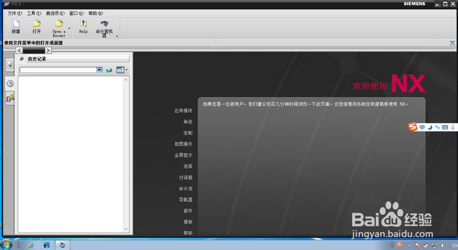
Task: Select the History clock tab in the resource bar
Action: coord(10,83)
